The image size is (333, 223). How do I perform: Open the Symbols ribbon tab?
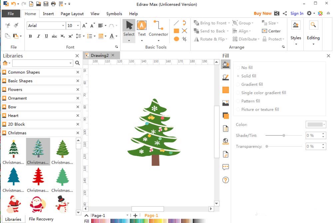coord(114,14)
